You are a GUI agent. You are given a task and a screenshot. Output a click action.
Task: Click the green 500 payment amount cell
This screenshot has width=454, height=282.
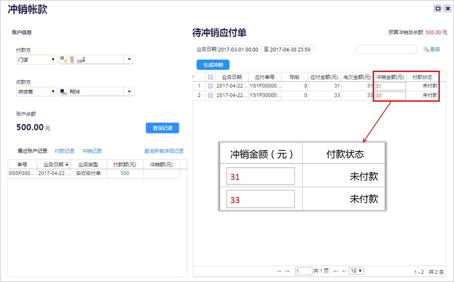125,173
